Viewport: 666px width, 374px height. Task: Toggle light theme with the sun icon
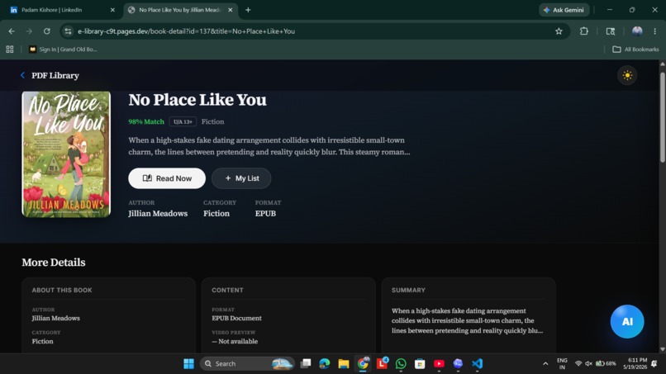627,76
